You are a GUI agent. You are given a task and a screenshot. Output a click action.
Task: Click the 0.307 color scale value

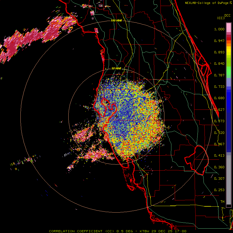(x=219, y=178)
